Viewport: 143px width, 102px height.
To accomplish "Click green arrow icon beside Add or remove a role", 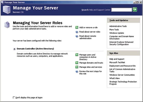I will coord(77,27).
